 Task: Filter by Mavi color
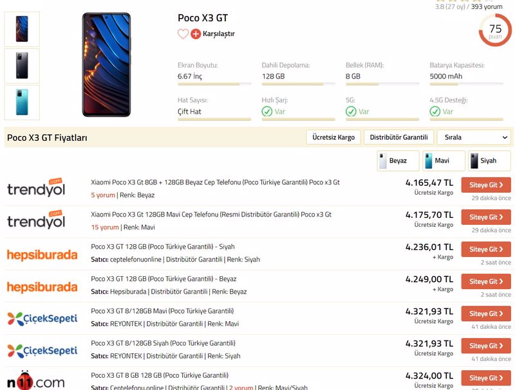444,161
